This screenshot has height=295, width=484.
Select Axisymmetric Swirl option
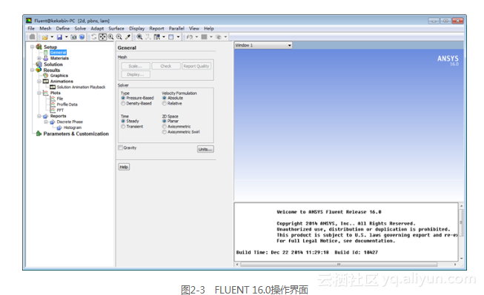click(165, 132)
